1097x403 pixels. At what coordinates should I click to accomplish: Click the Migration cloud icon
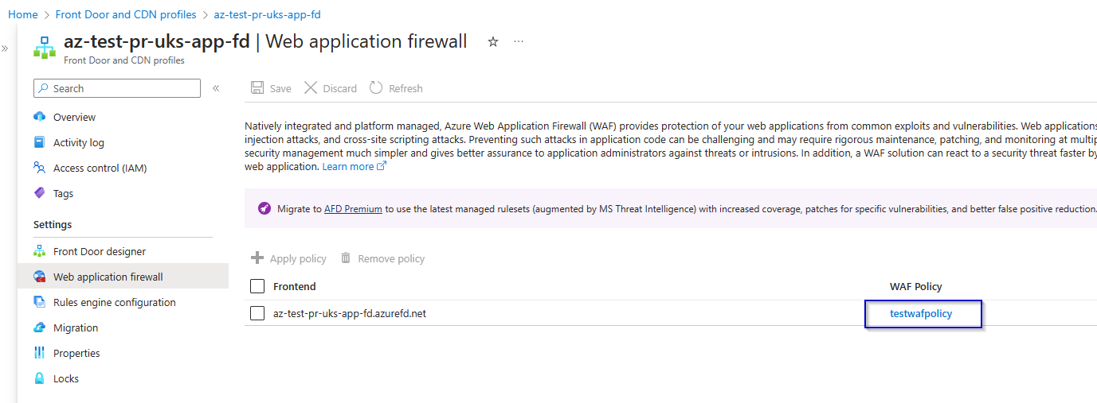40,327
